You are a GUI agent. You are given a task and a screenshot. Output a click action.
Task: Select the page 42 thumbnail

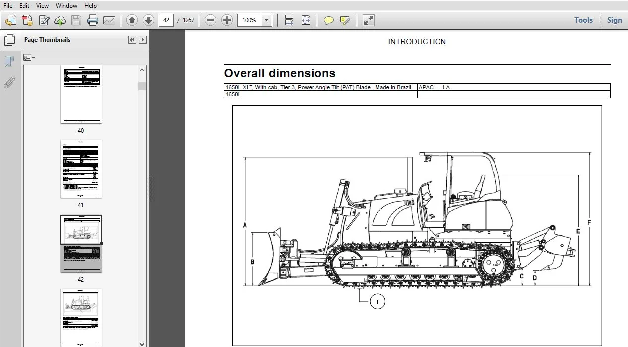click(81, 243)
